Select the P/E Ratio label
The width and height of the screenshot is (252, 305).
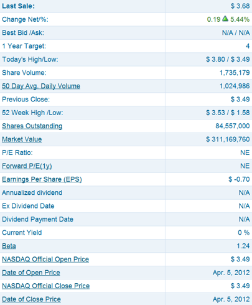click(x=17, y=152)
